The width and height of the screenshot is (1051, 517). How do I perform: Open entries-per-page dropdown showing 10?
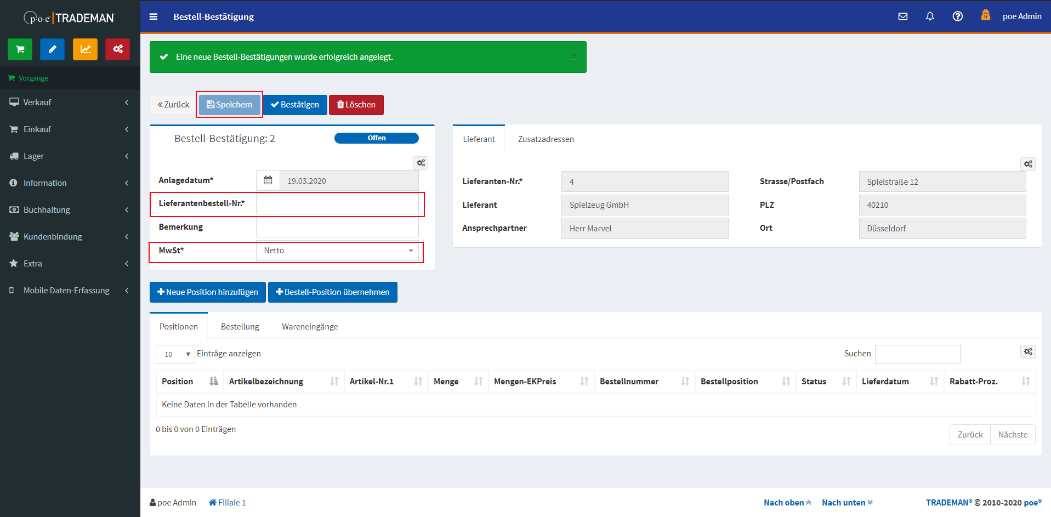pos(175,354)
